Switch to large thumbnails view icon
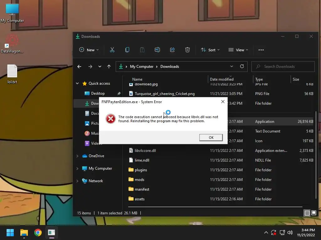Image resolution: width=321 pixels, height=240 pixels. point(313,213)
